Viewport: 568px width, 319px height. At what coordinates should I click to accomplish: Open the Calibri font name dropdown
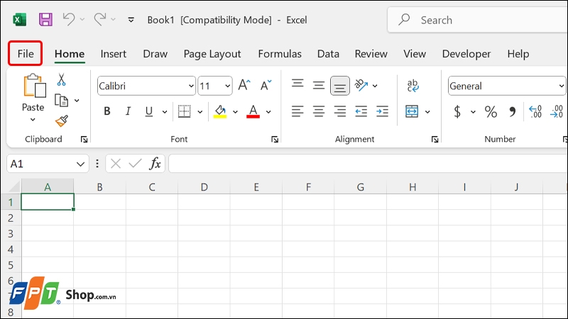click(191, 86)
